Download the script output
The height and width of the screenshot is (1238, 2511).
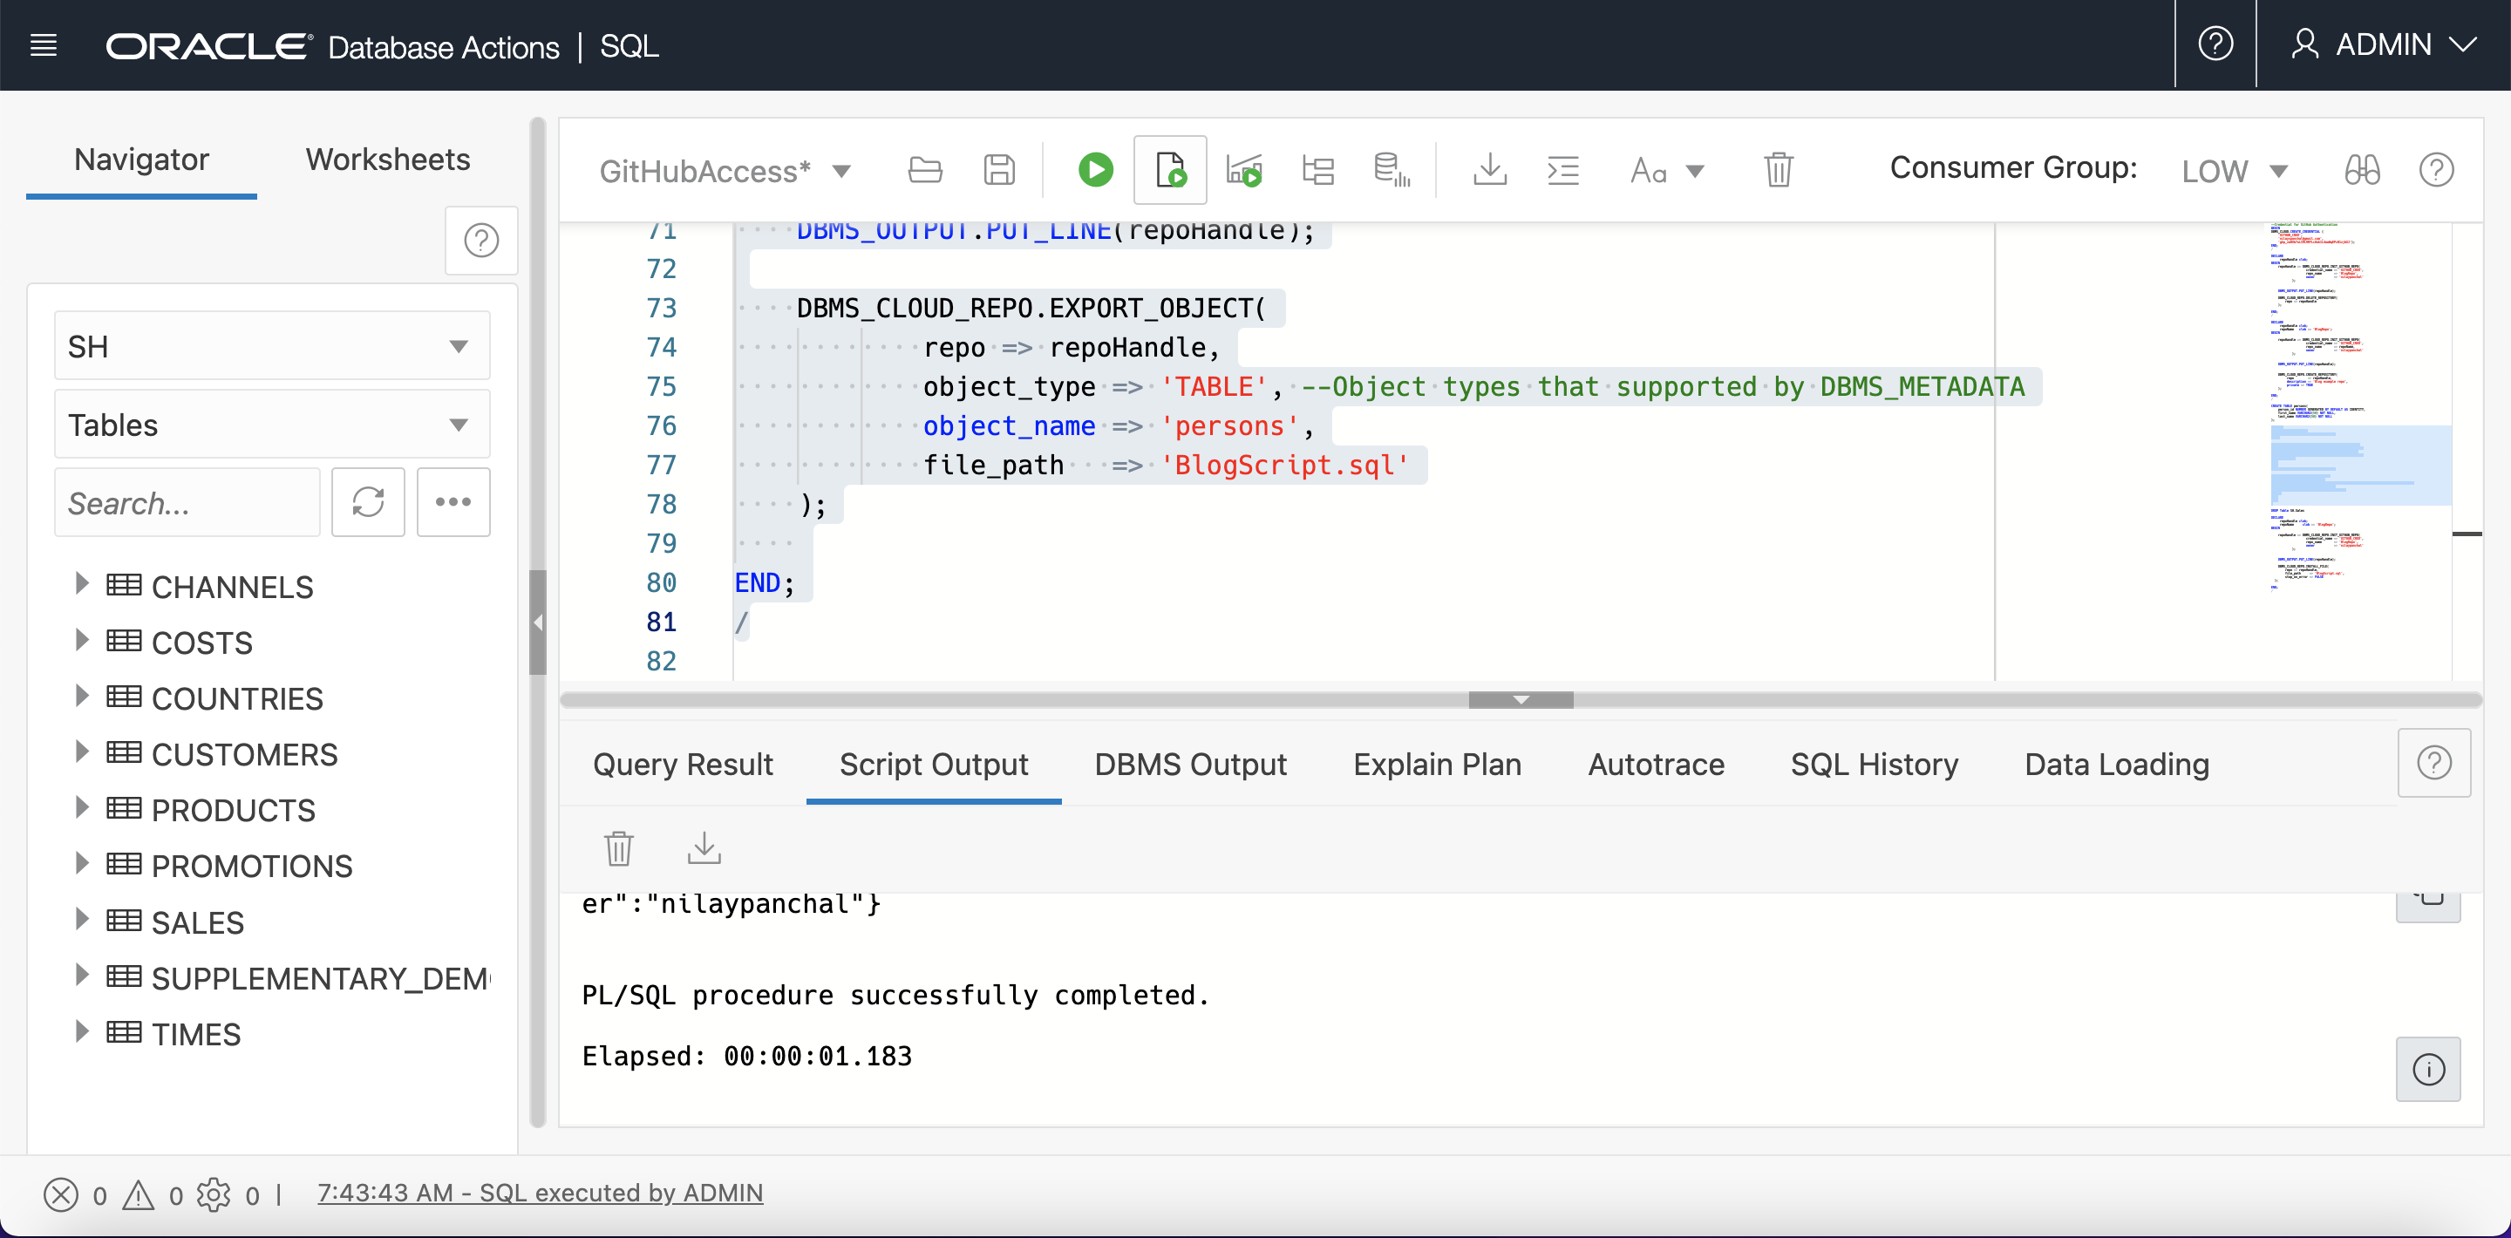tap(704, 848)
